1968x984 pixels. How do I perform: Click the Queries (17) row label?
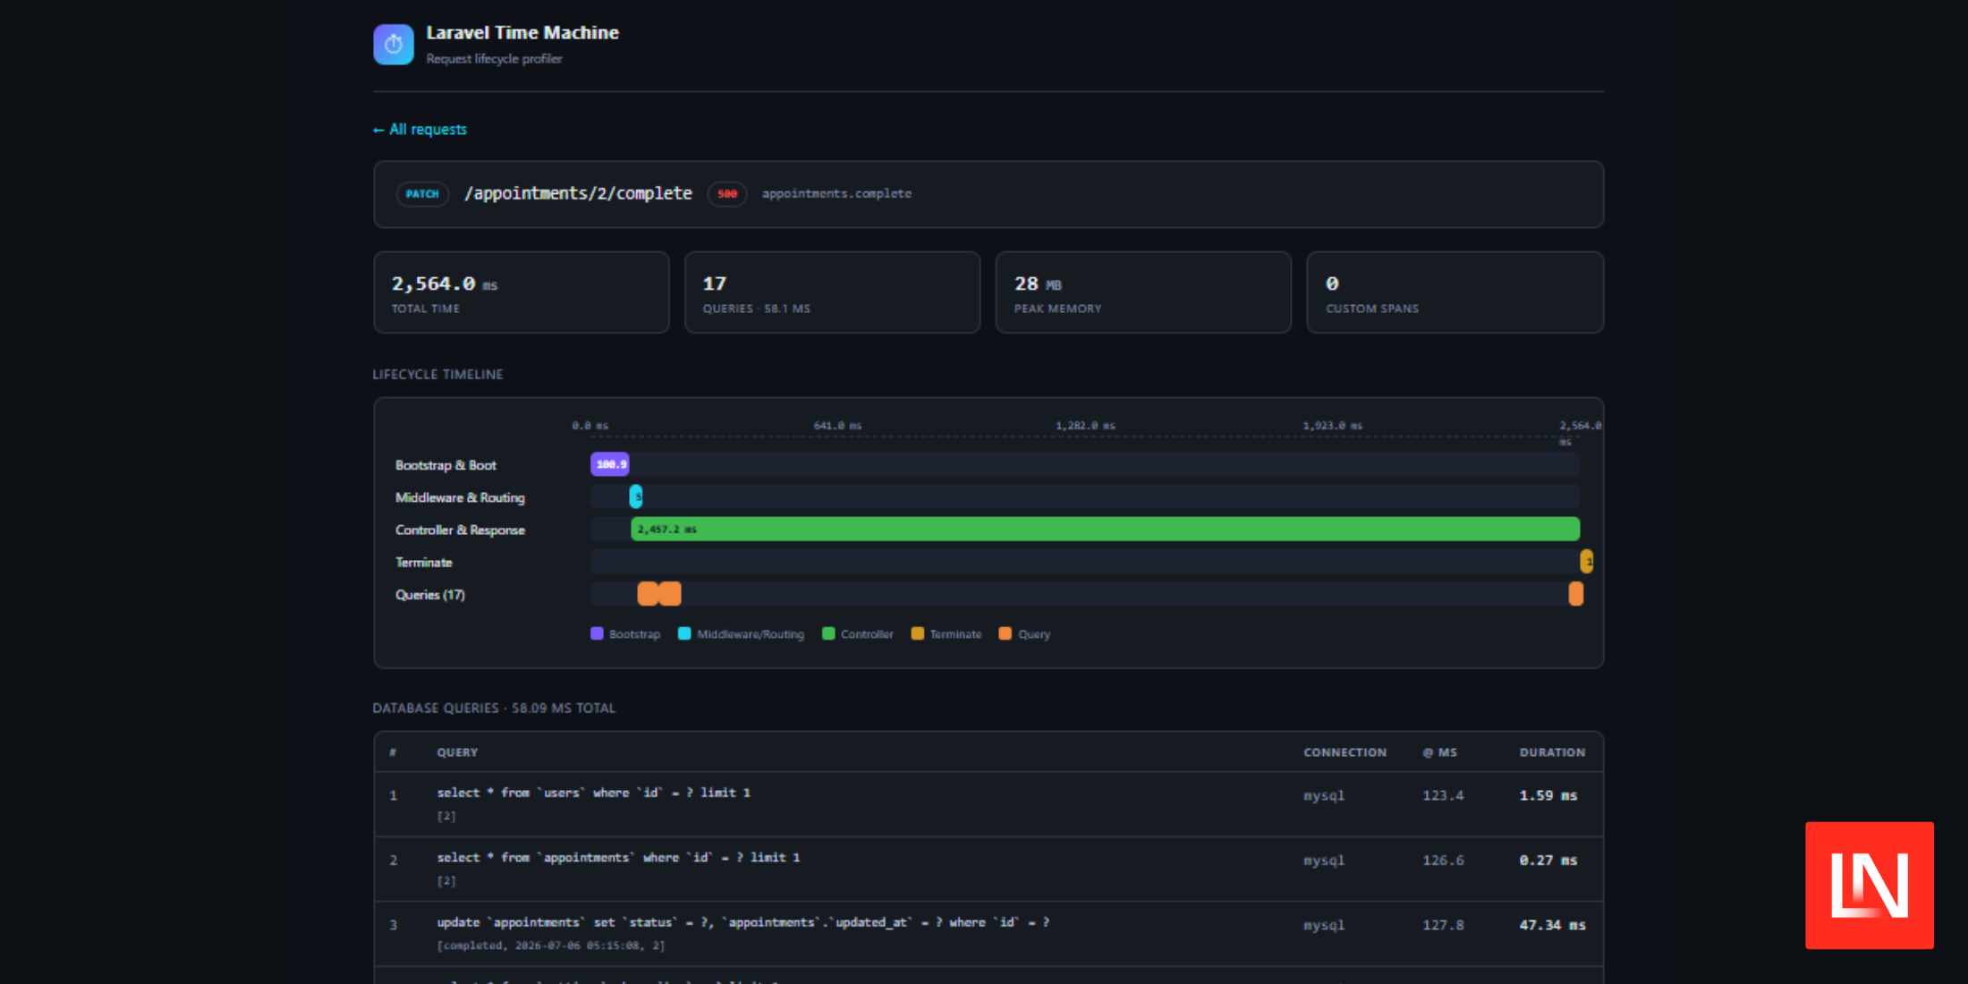coord(430,594)
